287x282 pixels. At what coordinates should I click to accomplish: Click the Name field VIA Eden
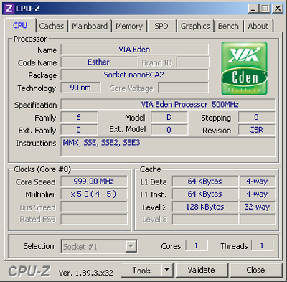pyautogui.click(x=134, y=50)
